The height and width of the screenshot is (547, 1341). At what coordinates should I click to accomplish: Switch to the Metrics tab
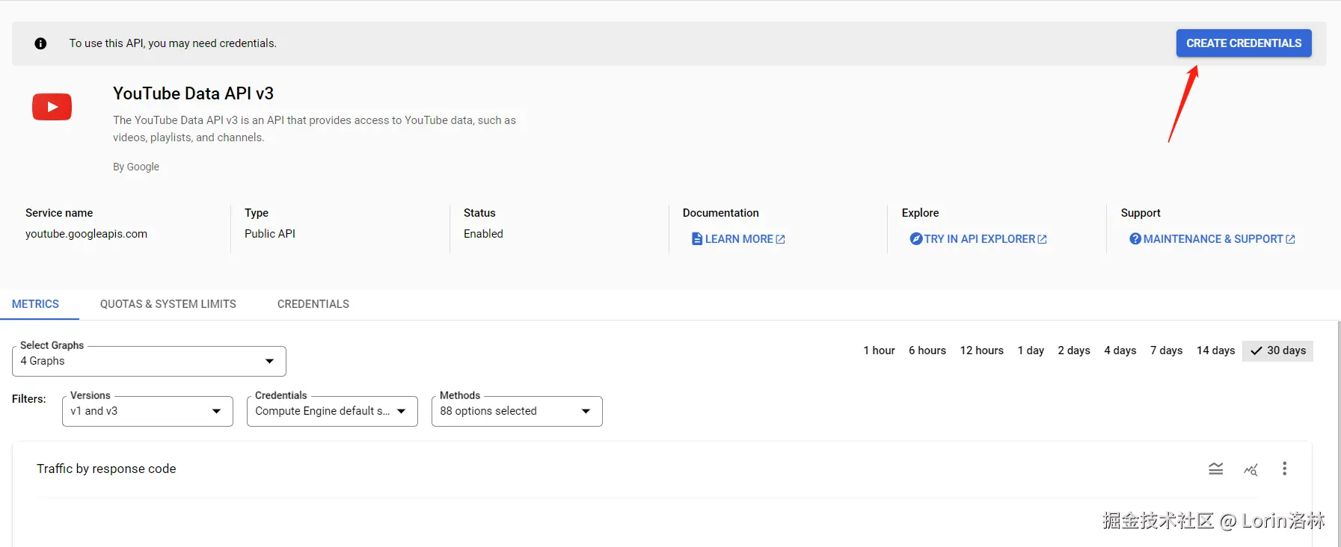[x=35, y=304]
